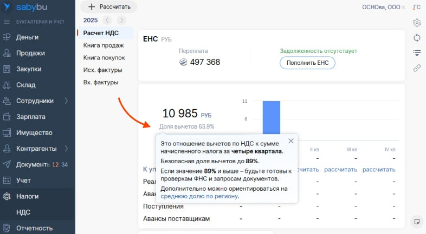Viewport: 426px width, 234px height.
Task: Open среднюю долю по региону link
Action: coord(199,196)
